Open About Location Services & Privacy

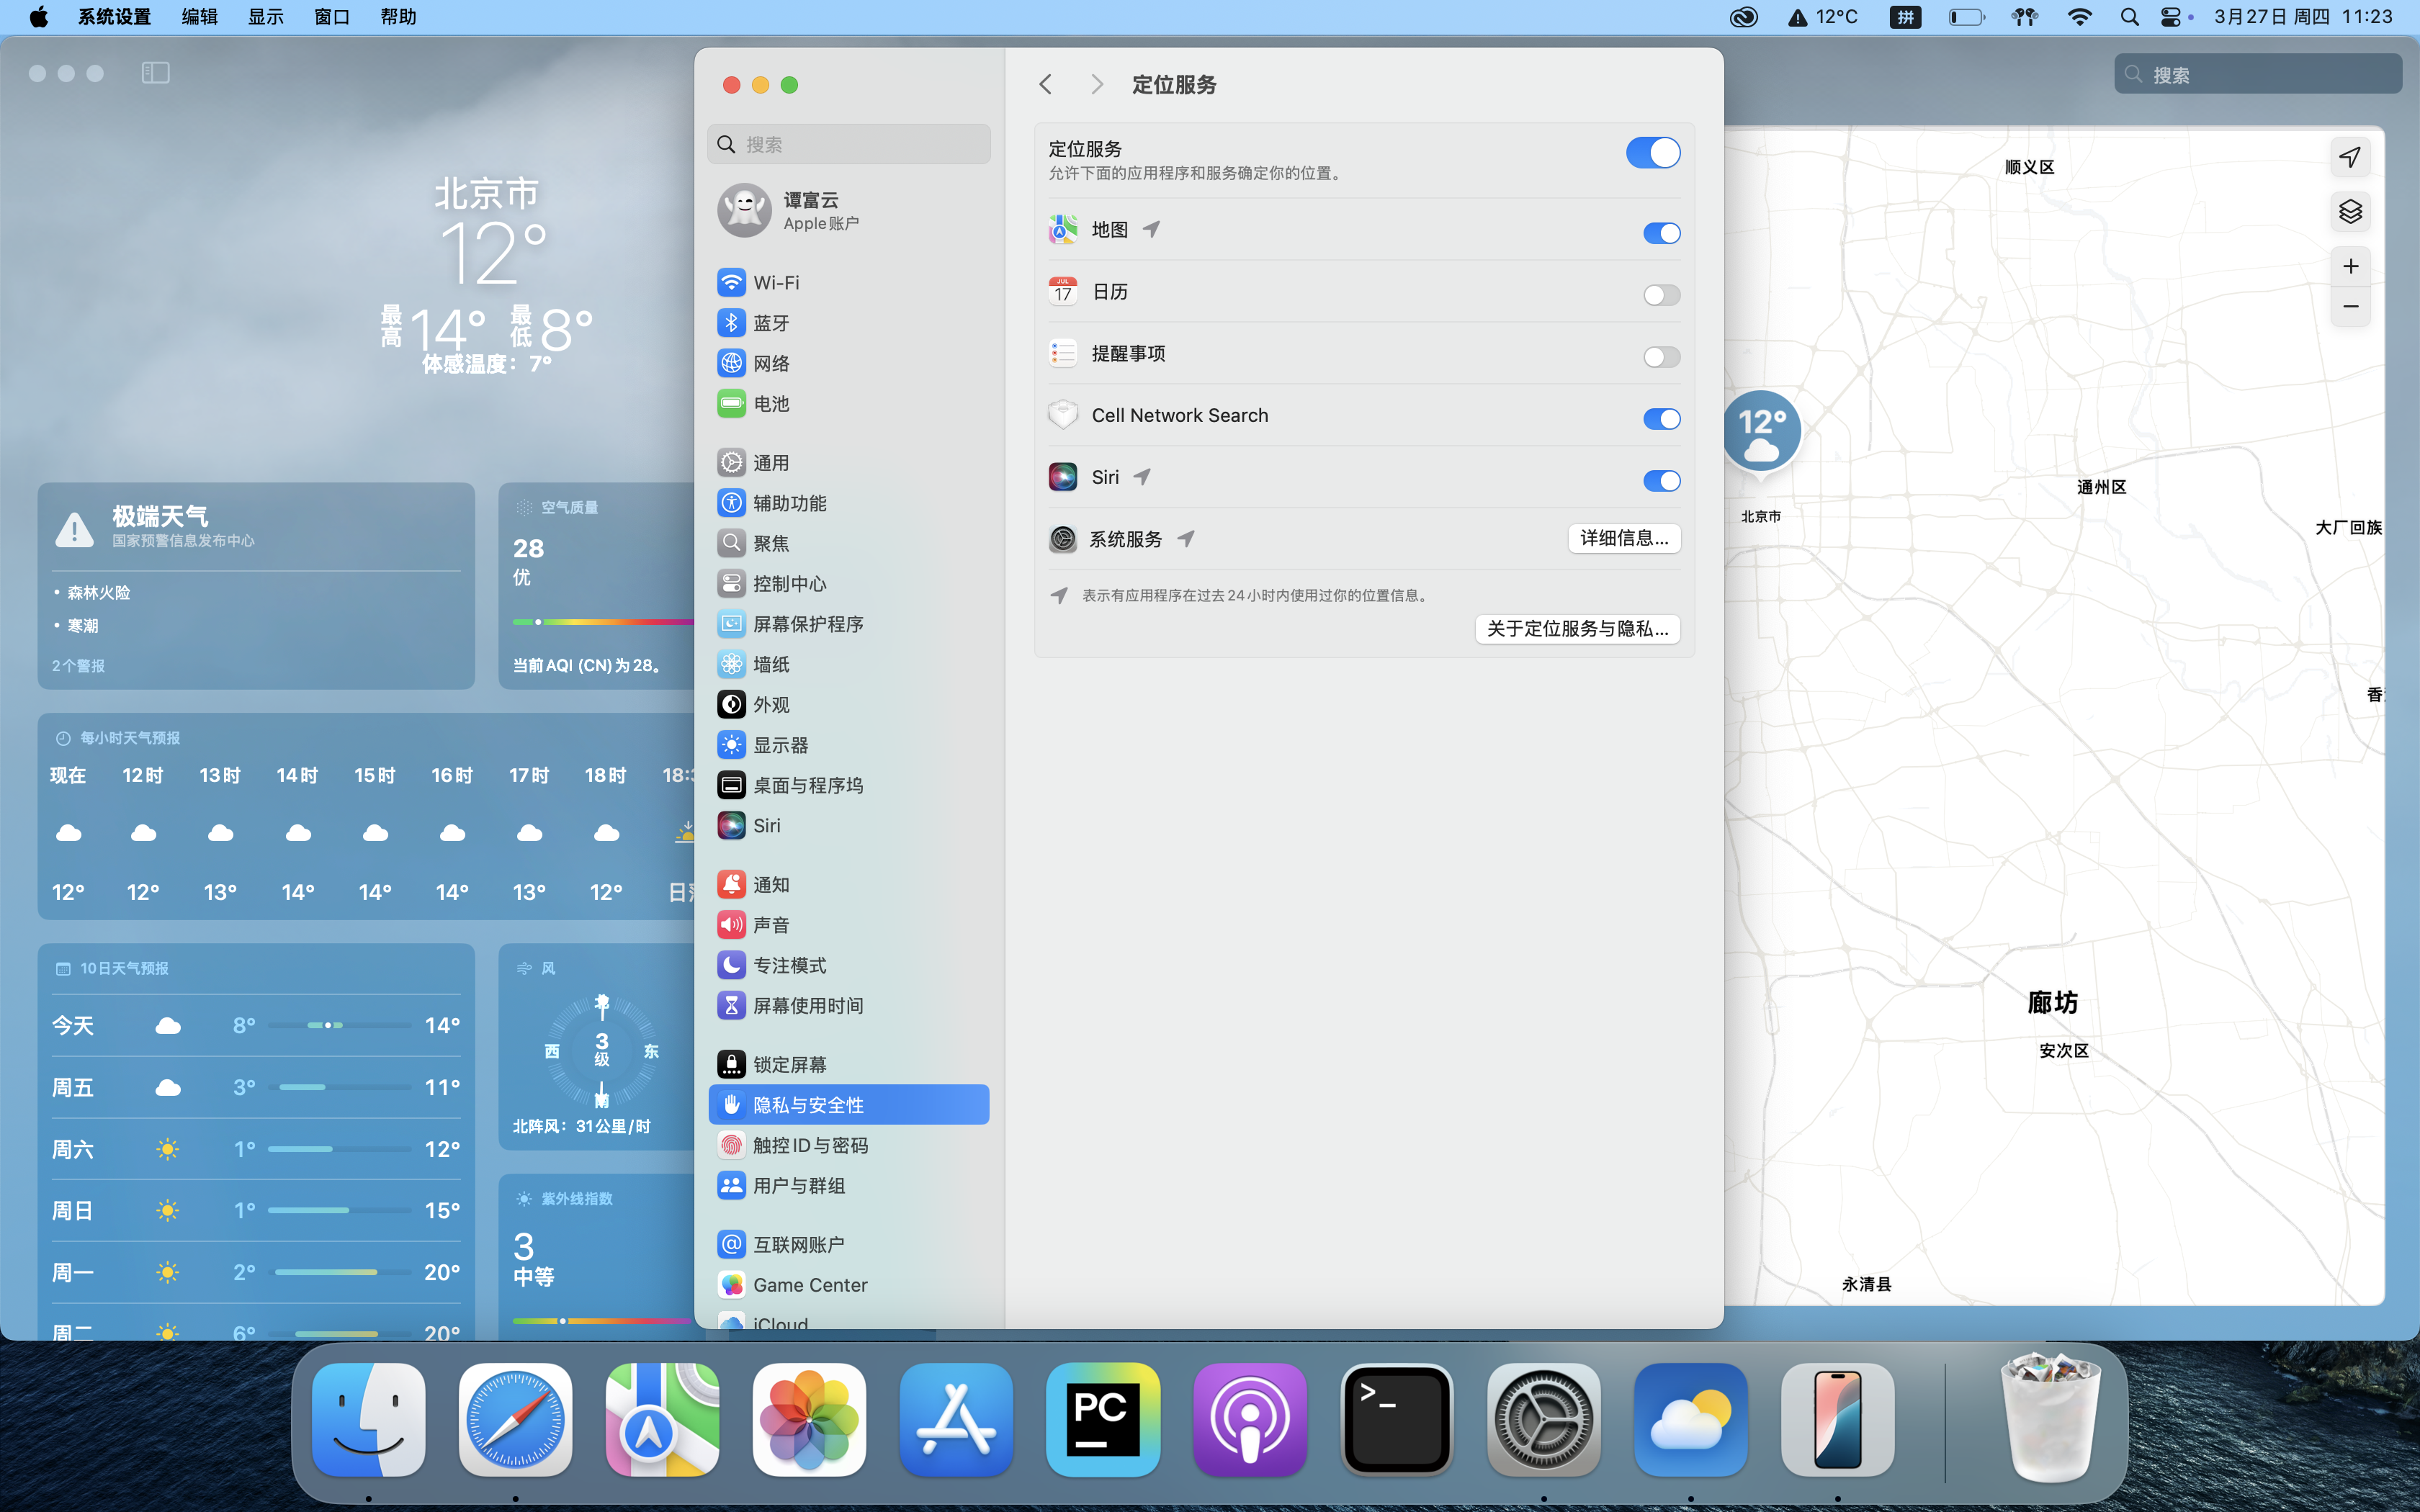point(1577,629)
